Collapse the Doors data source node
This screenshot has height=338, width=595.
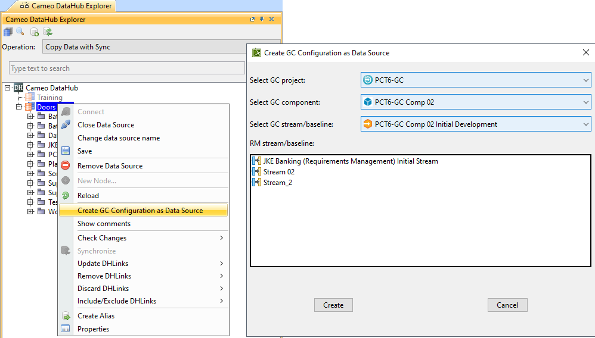pos(19,107)
